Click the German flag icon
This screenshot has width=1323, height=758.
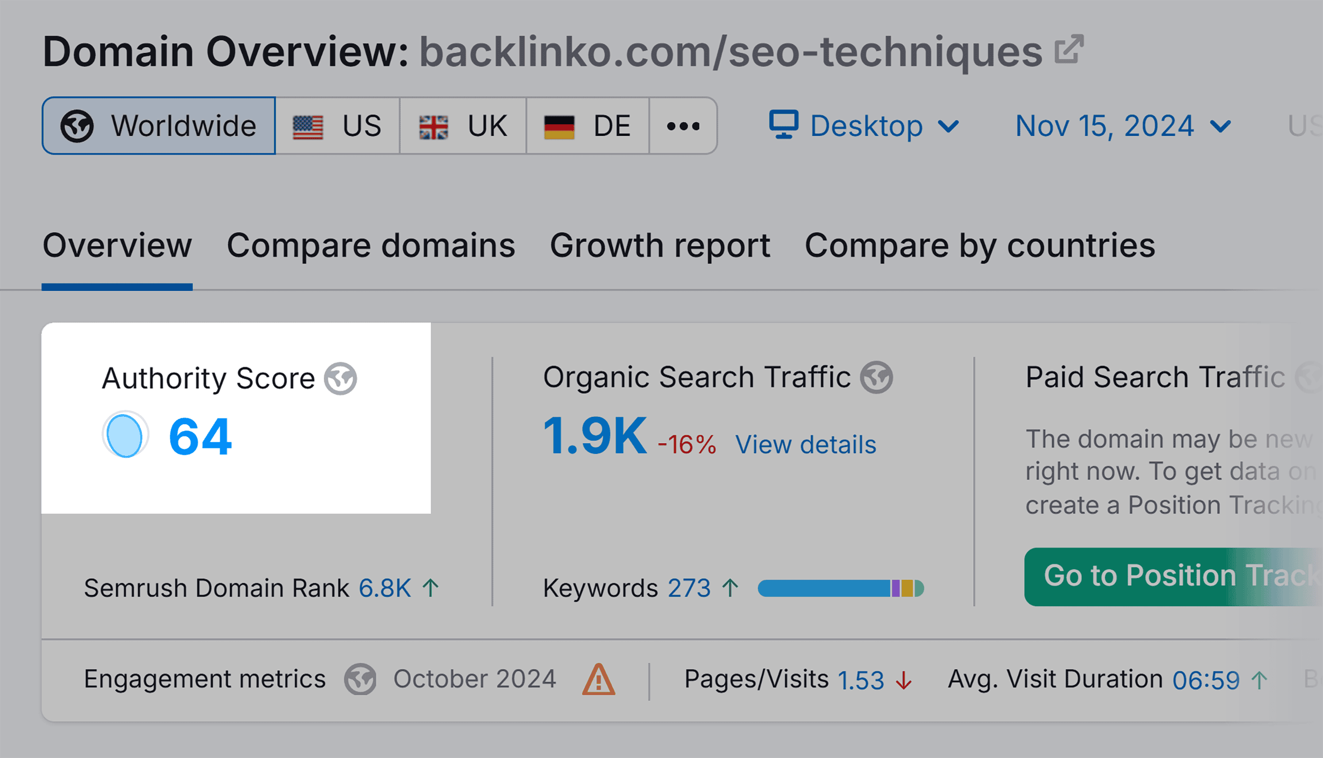pos(559,127)
